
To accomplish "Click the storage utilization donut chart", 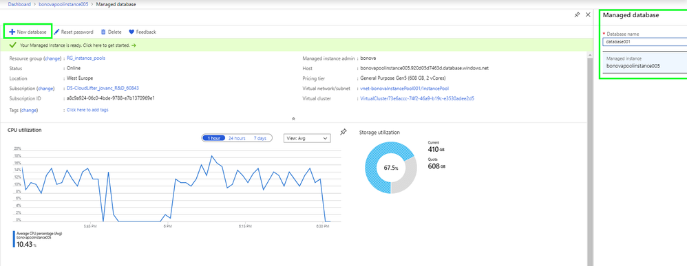I will pyautogui.click(x=391, y=168).
